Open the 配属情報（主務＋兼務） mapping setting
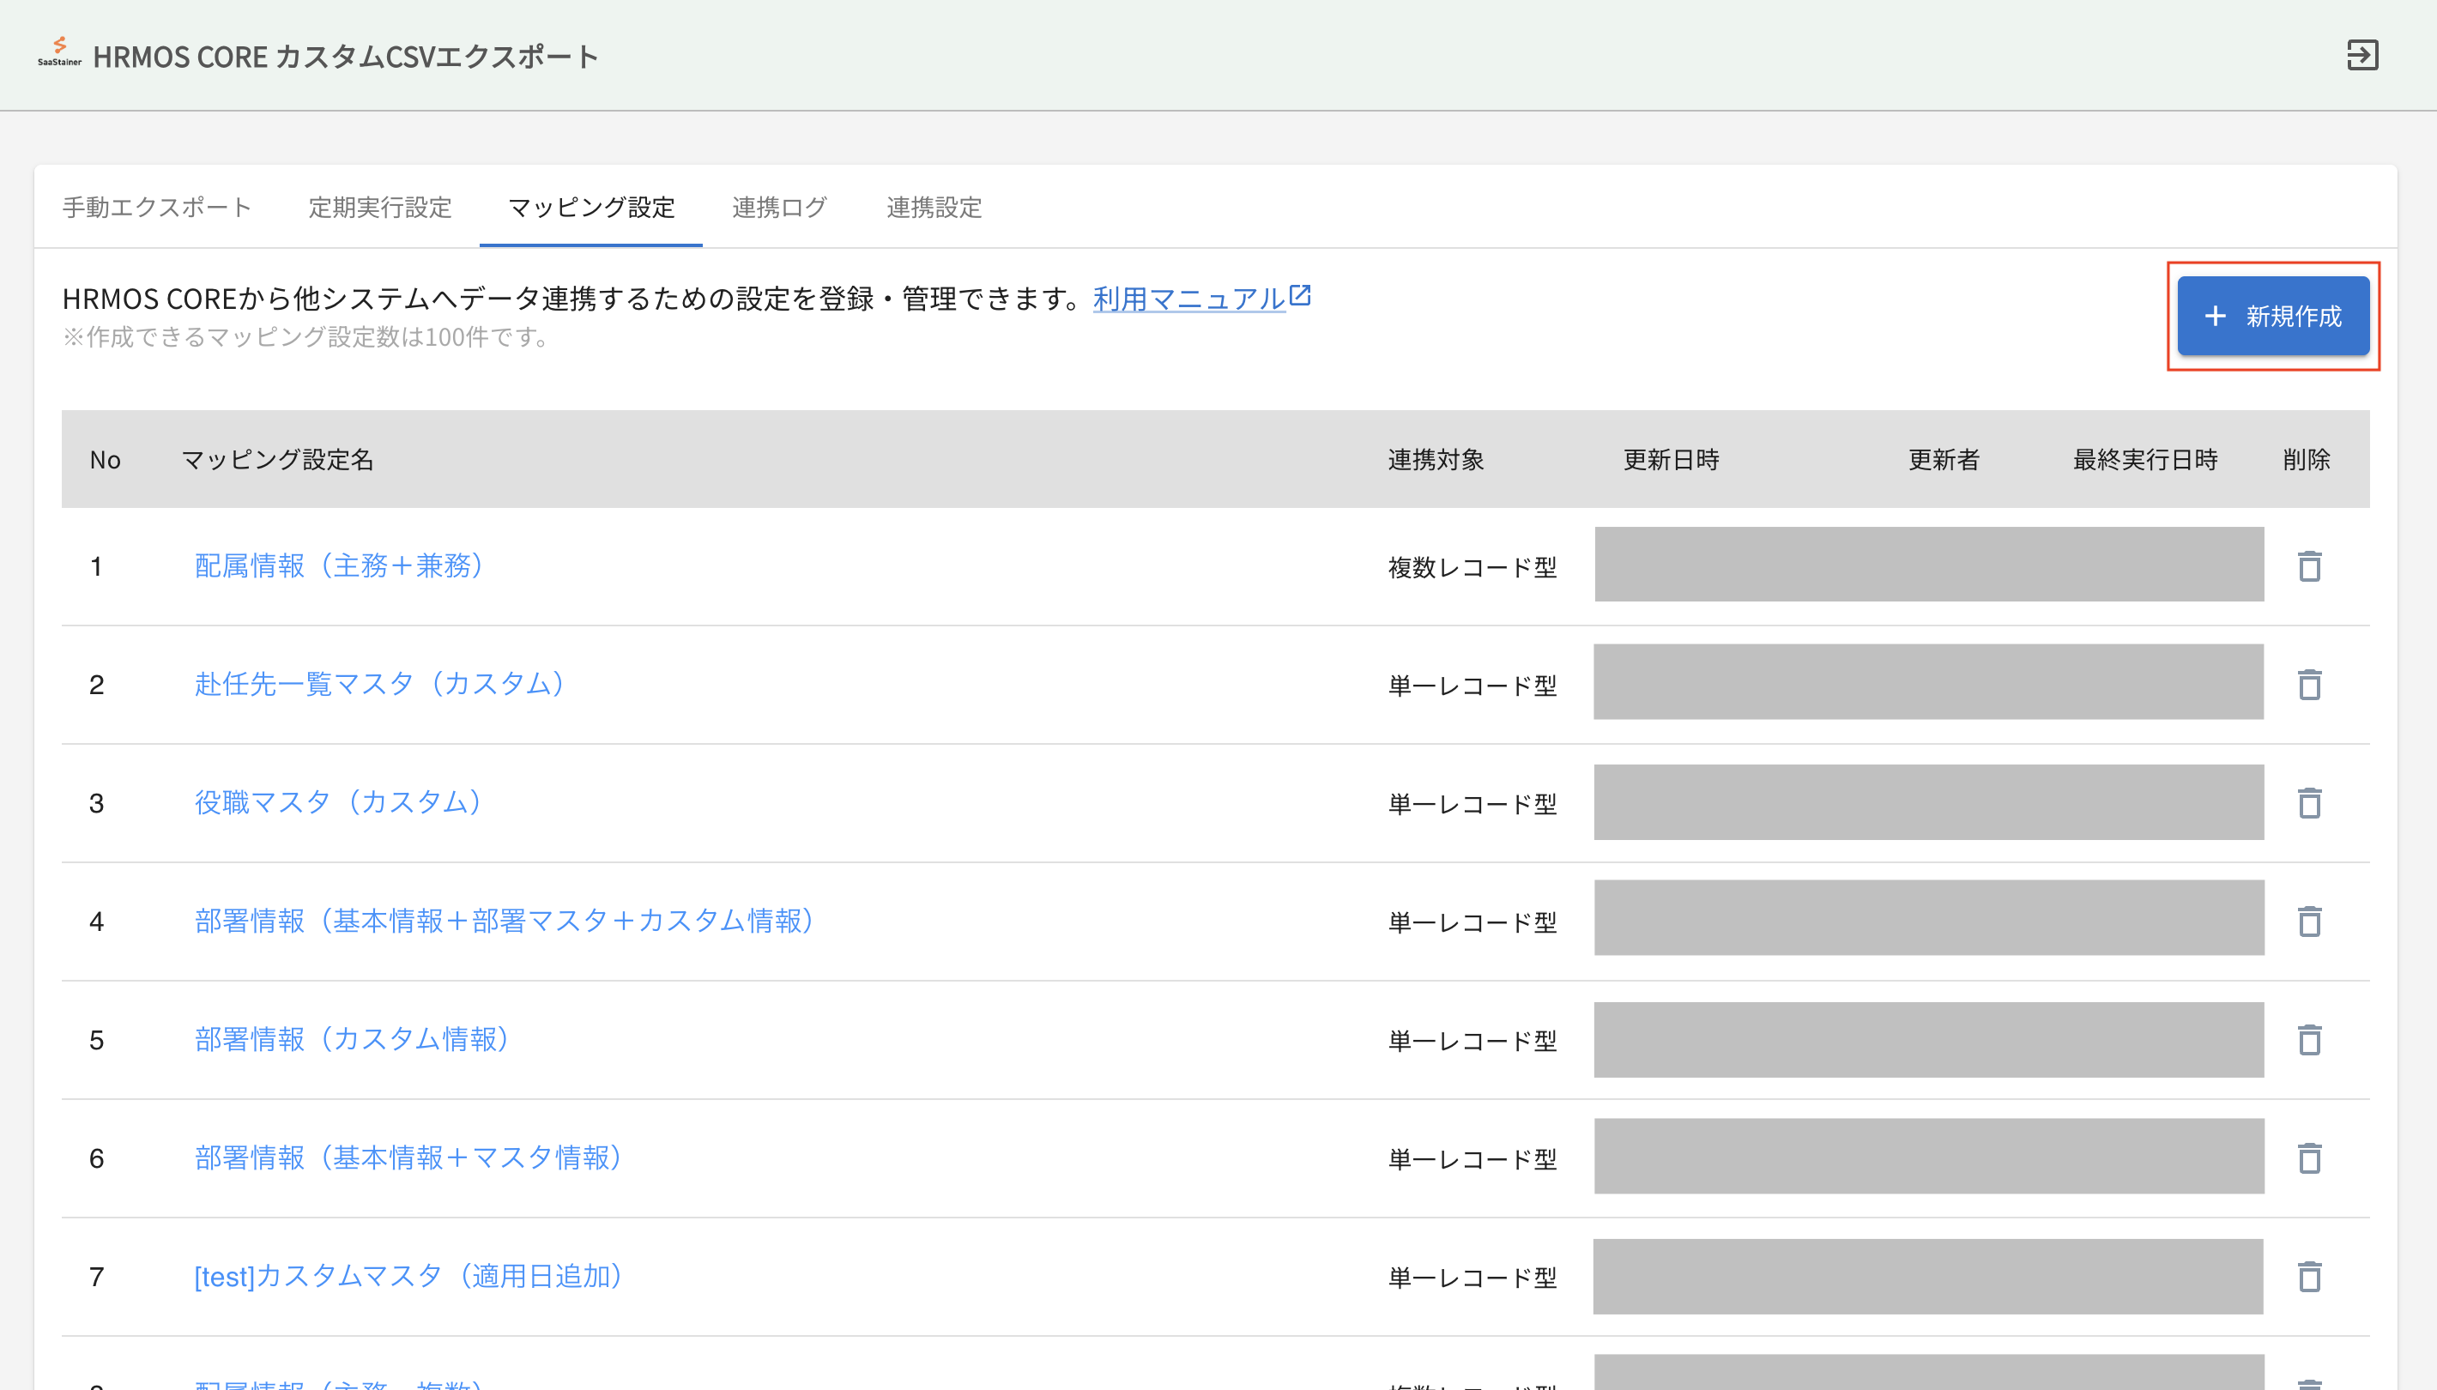This screenshot has height=1390, width=2437. point(339,566)
